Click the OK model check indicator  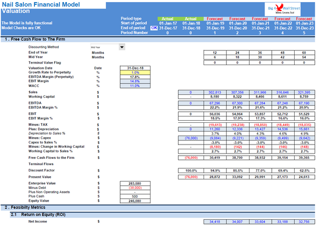tap(154, 28)
